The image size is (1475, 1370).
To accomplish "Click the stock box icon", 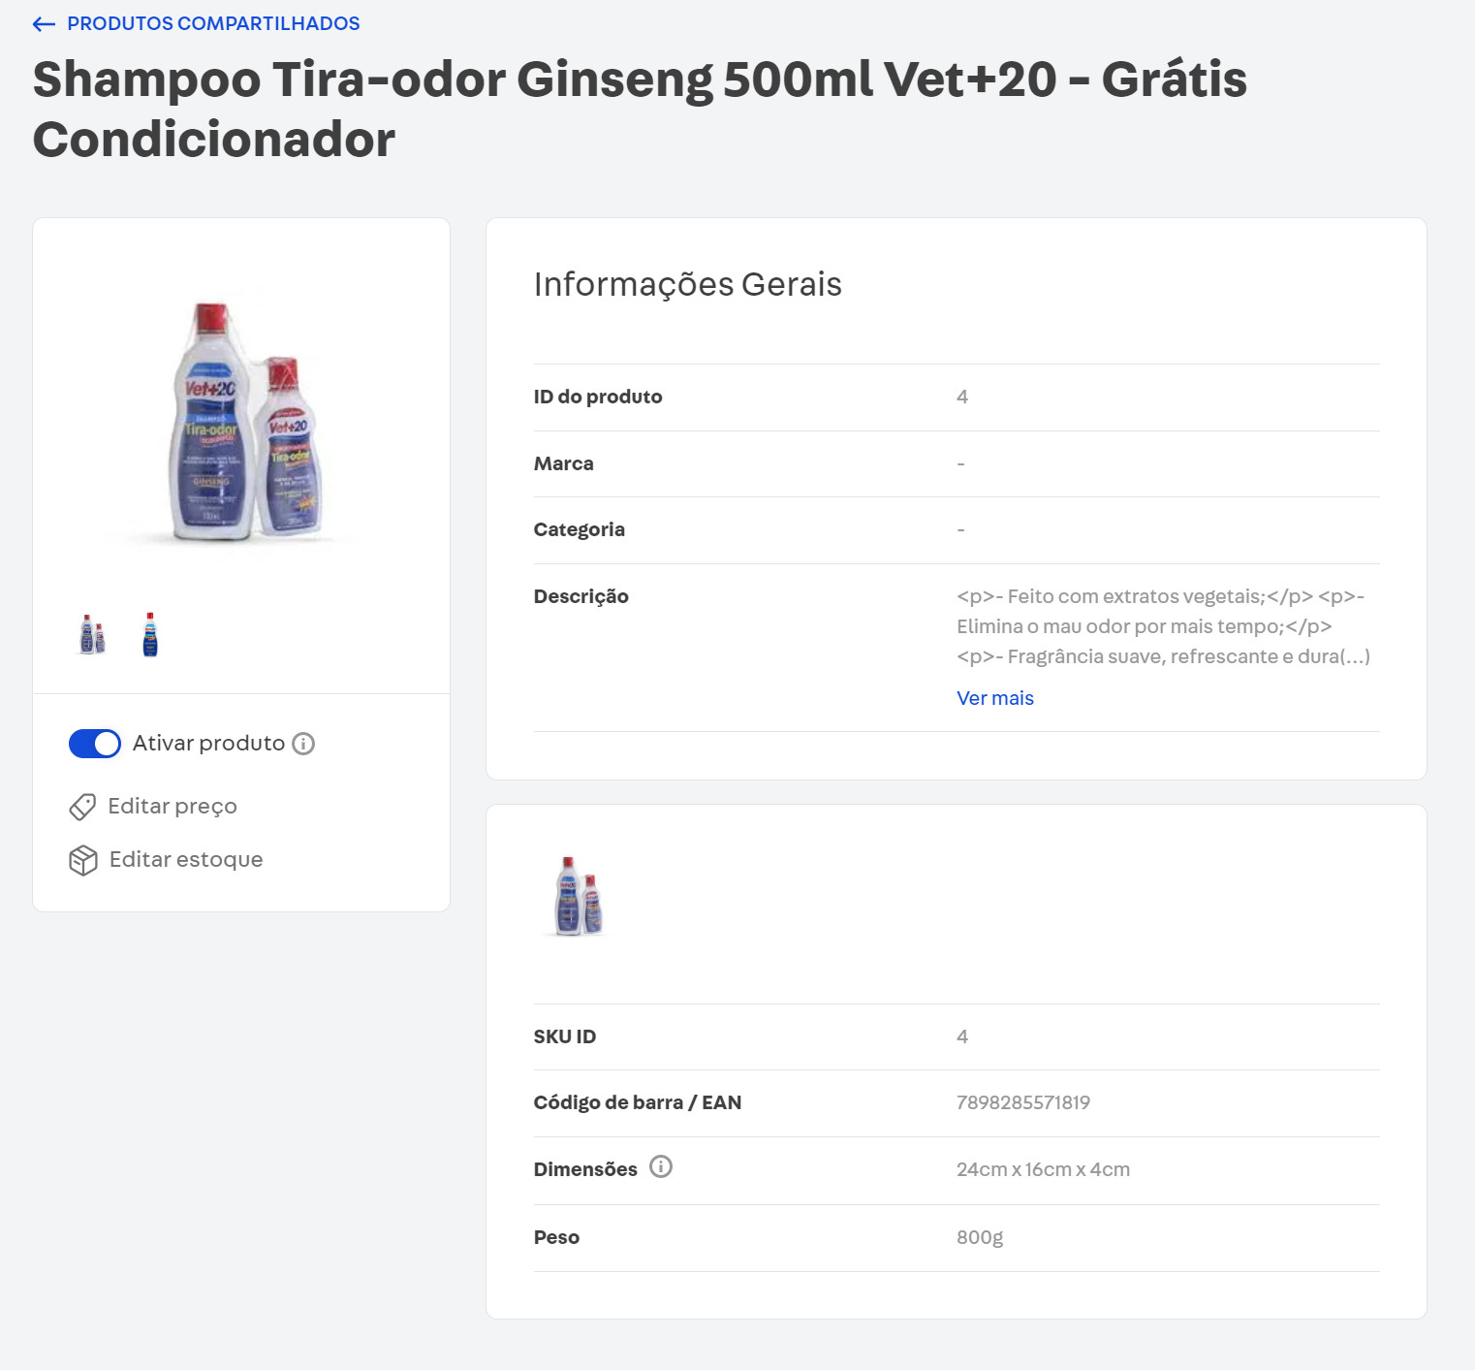I will [x=83, y=860].
